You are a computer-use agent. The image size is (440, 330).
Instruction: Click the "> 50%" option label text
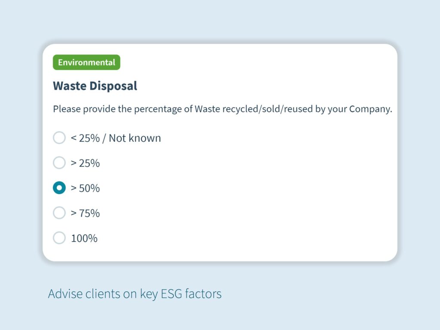pyautogui.click(x=85, y=188)
